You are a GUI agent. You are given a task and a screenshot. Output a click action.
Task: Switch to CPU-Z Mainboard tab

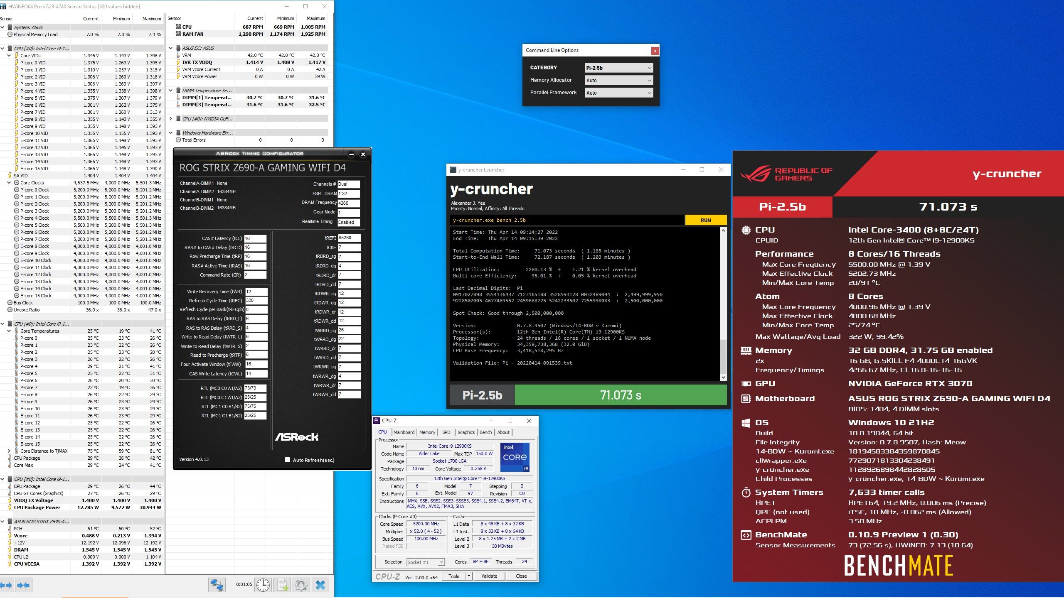click(404, 432)
